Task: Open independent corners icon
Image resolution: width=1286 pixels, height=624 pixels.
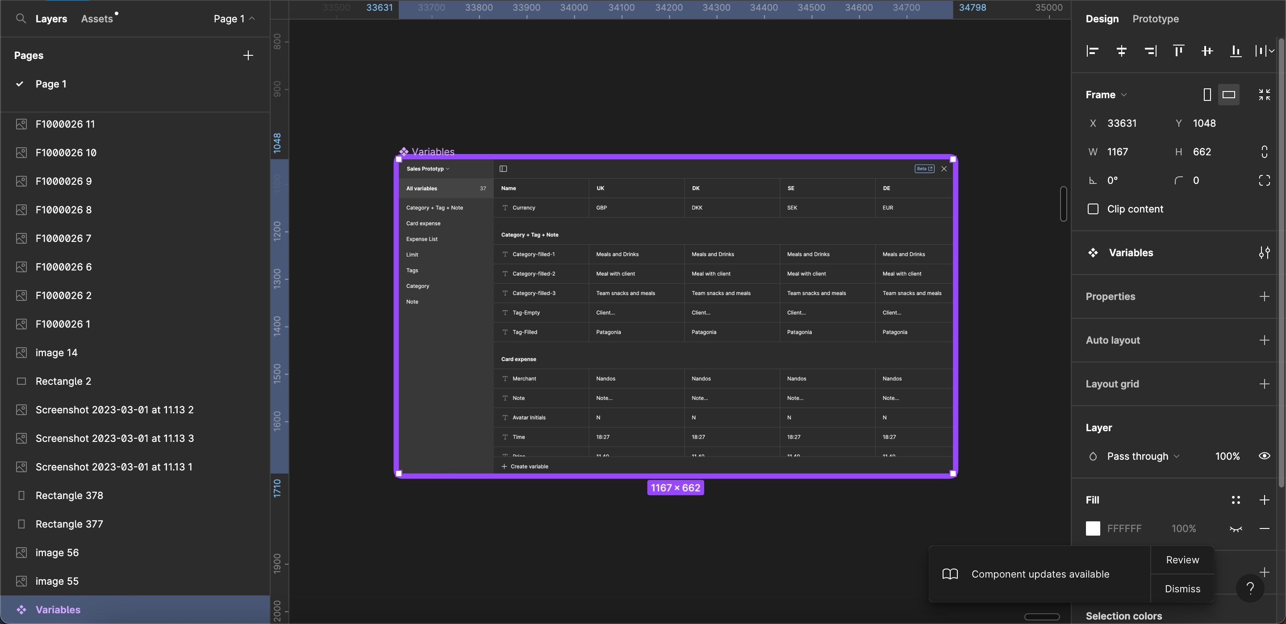Action: pos(1264,180)
